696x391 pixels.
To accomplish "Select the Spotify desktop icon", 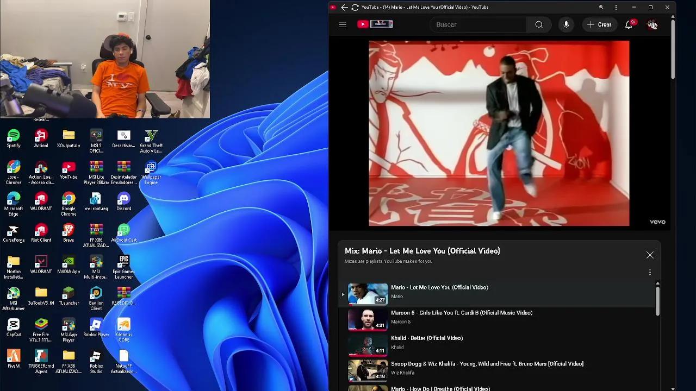I will (14, 139).
